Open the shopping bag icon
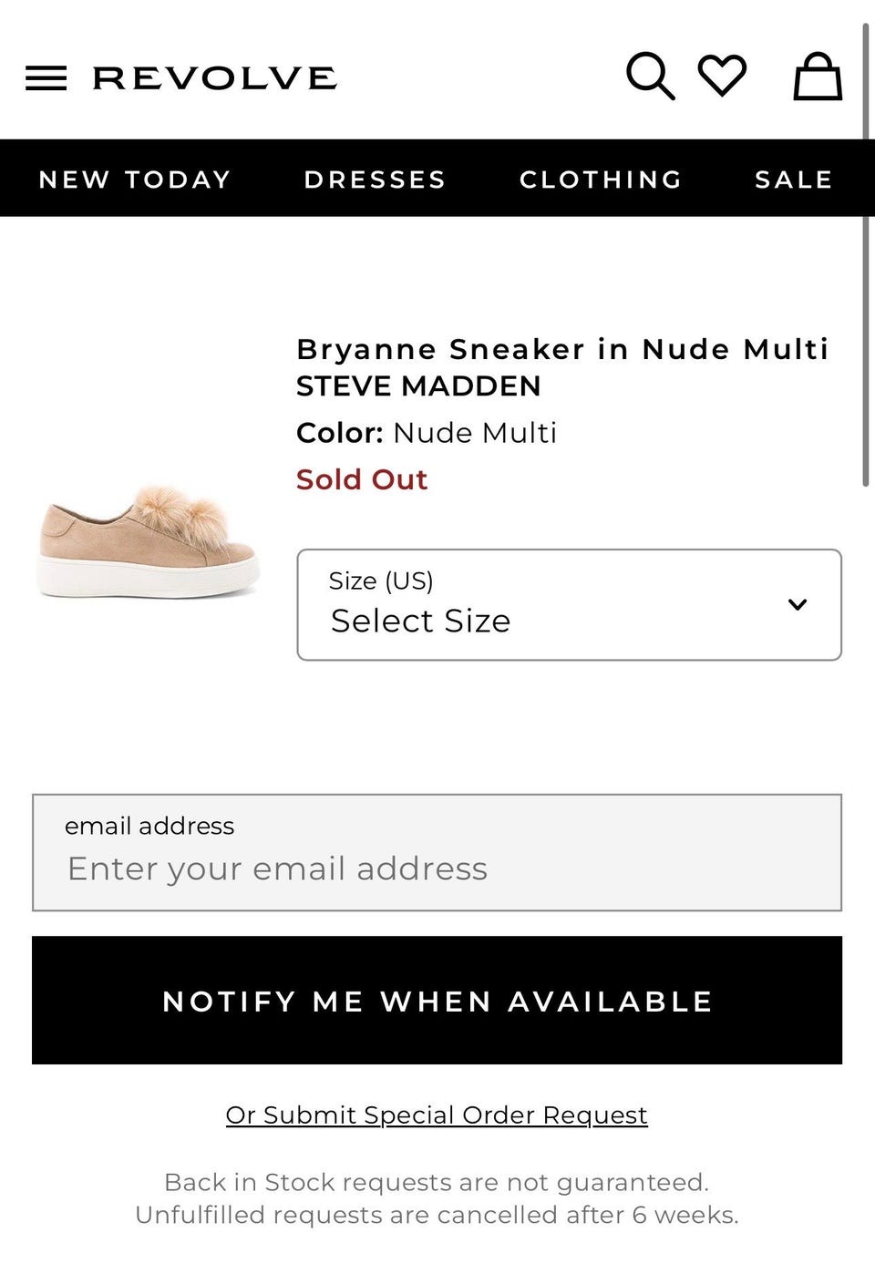 pos(818,77)
